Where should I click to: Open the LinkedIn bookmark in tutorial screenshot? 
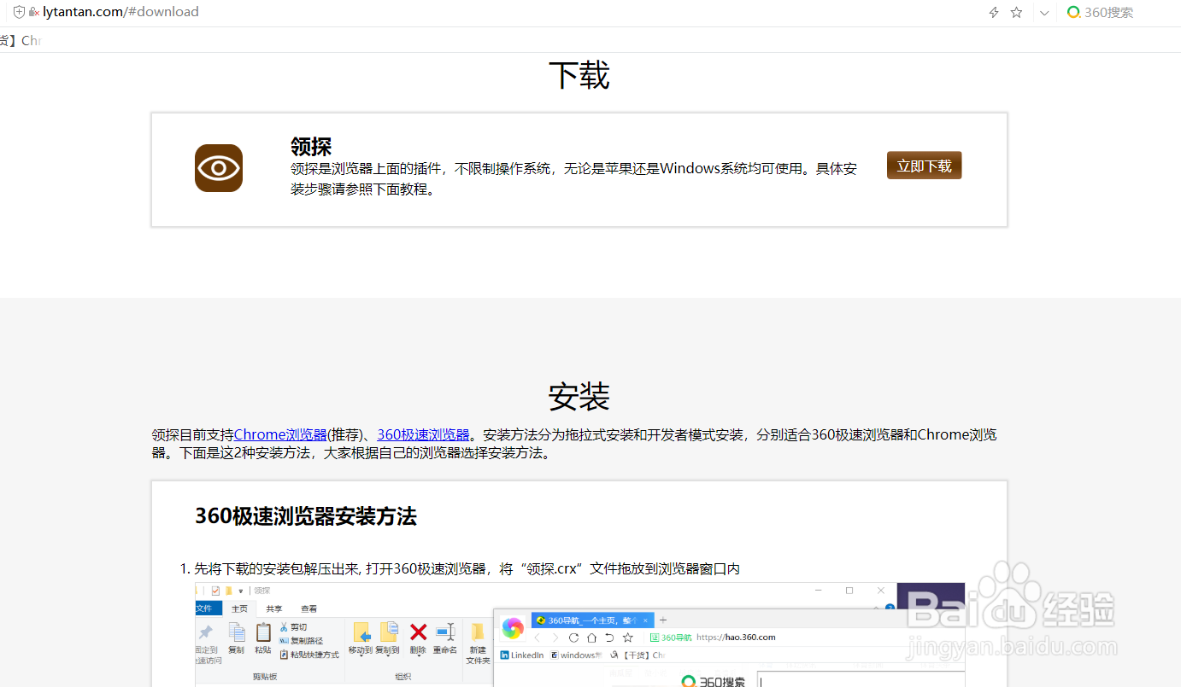pos(522,655)
